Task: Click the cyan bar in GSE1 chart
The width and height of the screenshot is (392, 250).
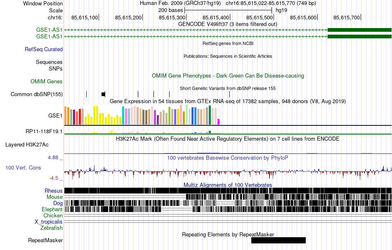Action: [123, 116]
